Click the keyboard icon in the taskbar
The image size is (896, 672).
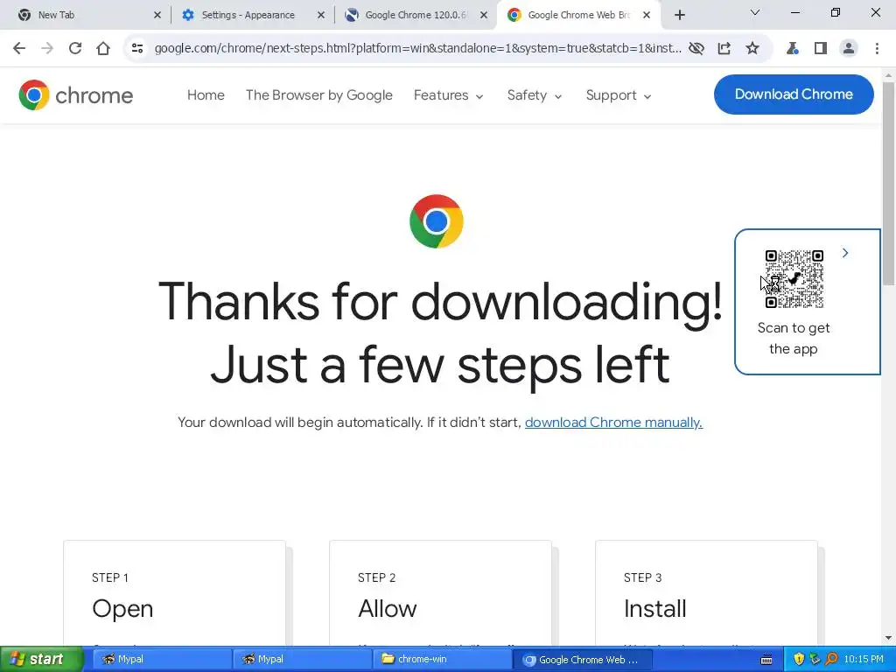coord(766,660)
